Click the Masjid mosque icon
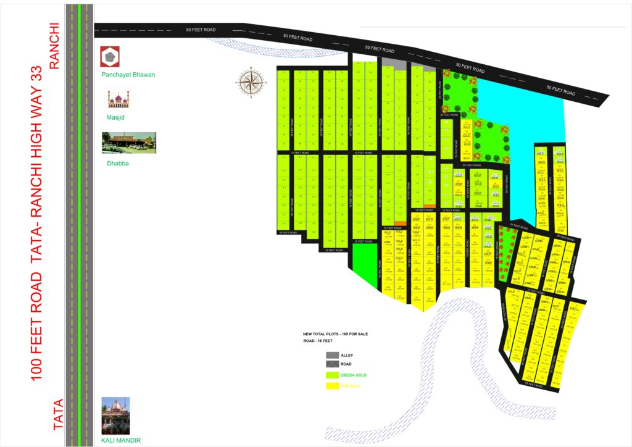 click(118, 99)
